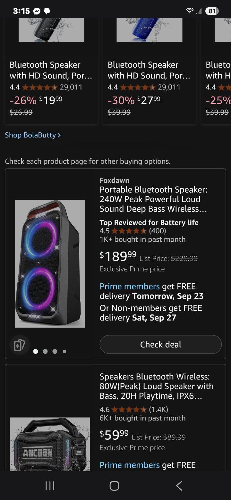The height and width of the screenshot is (500, 231).
Task: Tap the Messenger notification icon in status bar
Action: coord(37,11)
